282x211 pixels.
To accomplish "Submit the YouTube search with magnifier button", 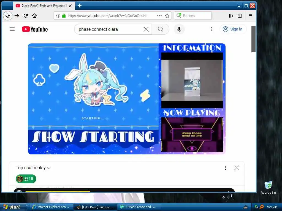I will [161, 29].
